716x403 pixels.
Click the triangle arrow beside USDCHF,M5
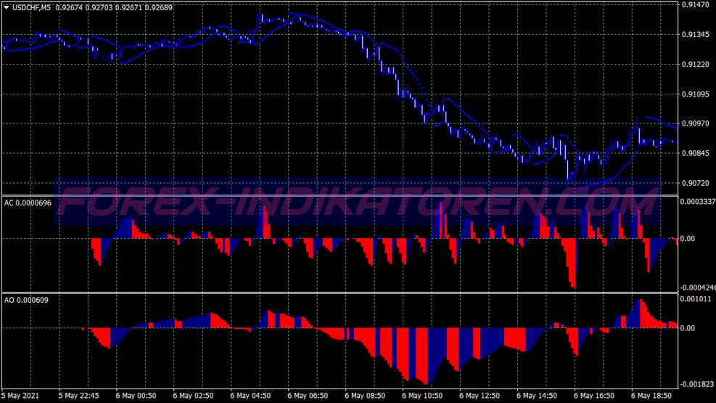pos(7,8)
